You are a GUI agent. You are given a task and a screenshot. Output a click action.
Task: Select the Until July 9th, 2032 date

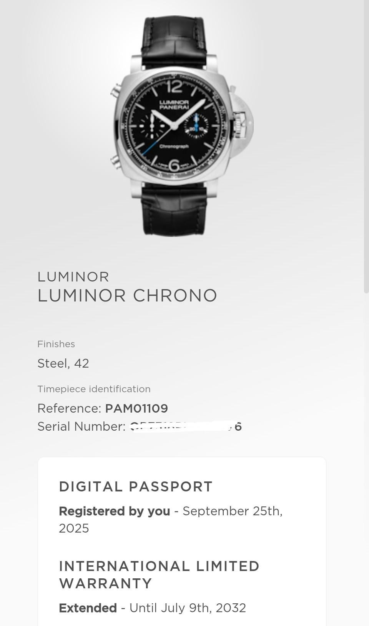tap(188, 608)
